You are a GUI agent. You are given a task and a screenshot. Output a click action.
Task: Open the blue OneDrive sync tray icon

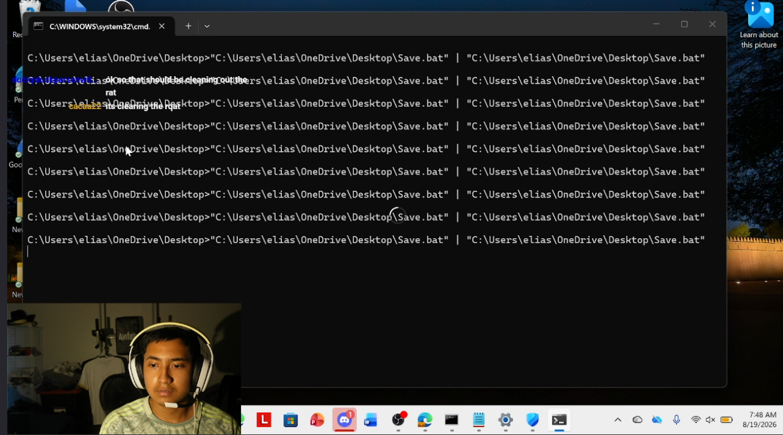(657, 420)
